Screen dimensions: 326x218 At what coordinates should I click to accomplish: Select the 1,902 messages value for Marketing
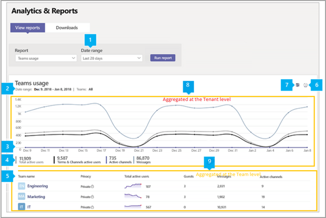(221, 197)
